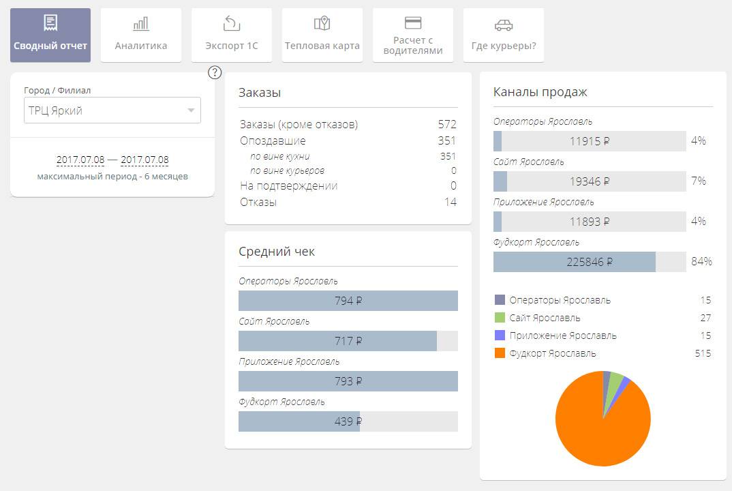This screenshot has height=491, width=732.
Task: Click the 14 refusals count value
Action: click(x=451, y=202)
